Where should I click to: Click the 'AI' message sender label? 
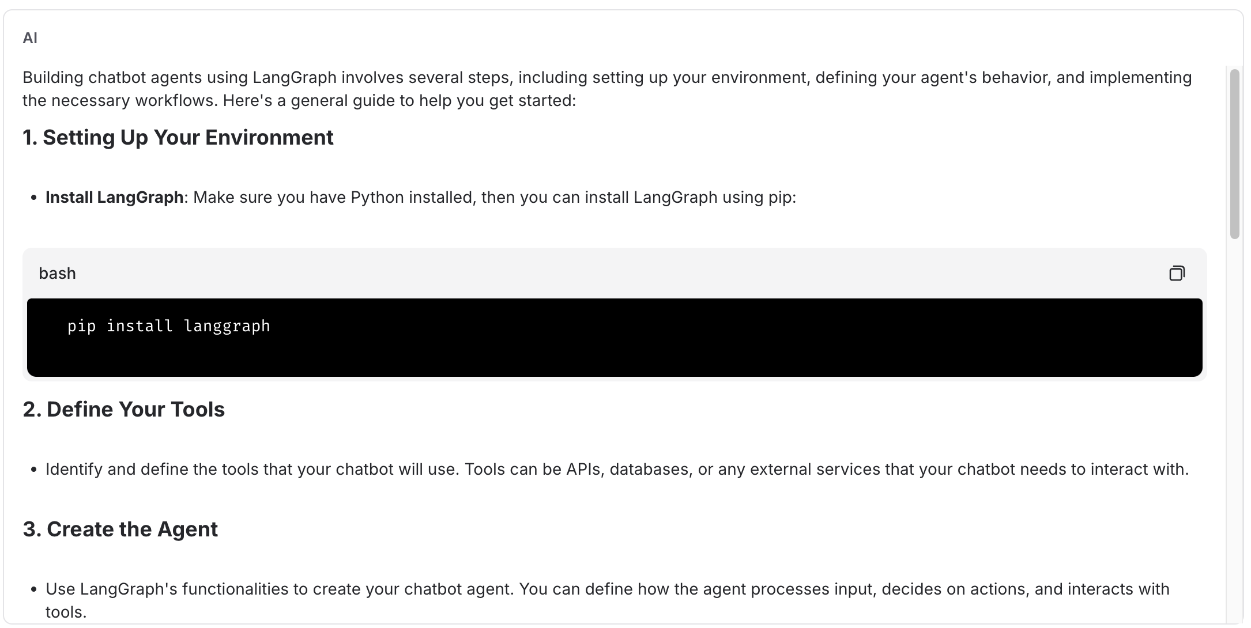coord(30,38)
